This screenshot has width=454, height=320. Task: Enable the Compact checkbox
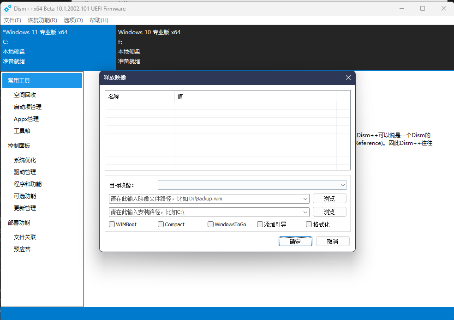click(x=161, y=224)
